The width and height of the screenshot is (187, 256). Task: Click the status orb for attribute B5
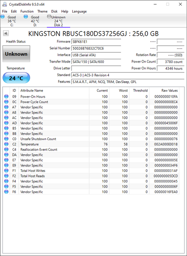(6, 128)
